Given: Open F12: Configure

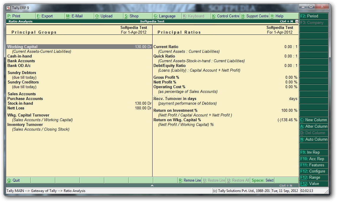Looking at the screenshot, I should coord(314,171).
